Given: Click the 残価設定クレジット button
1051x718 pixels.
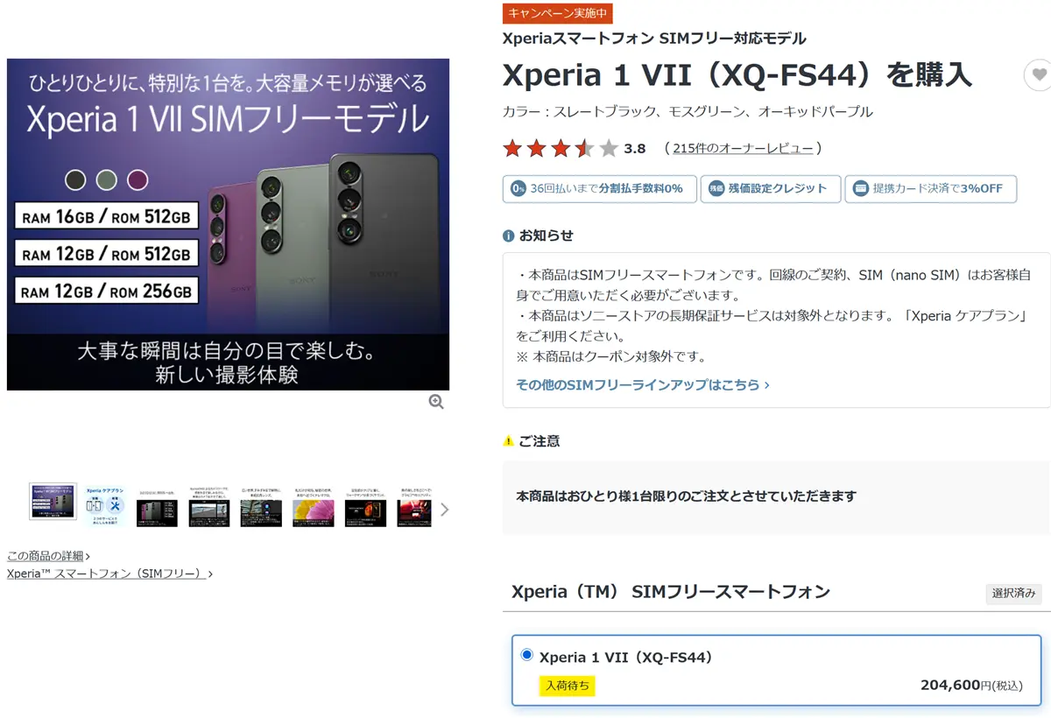Looking at the screenshot, I should pyautogui.click(x=771, y=189).
